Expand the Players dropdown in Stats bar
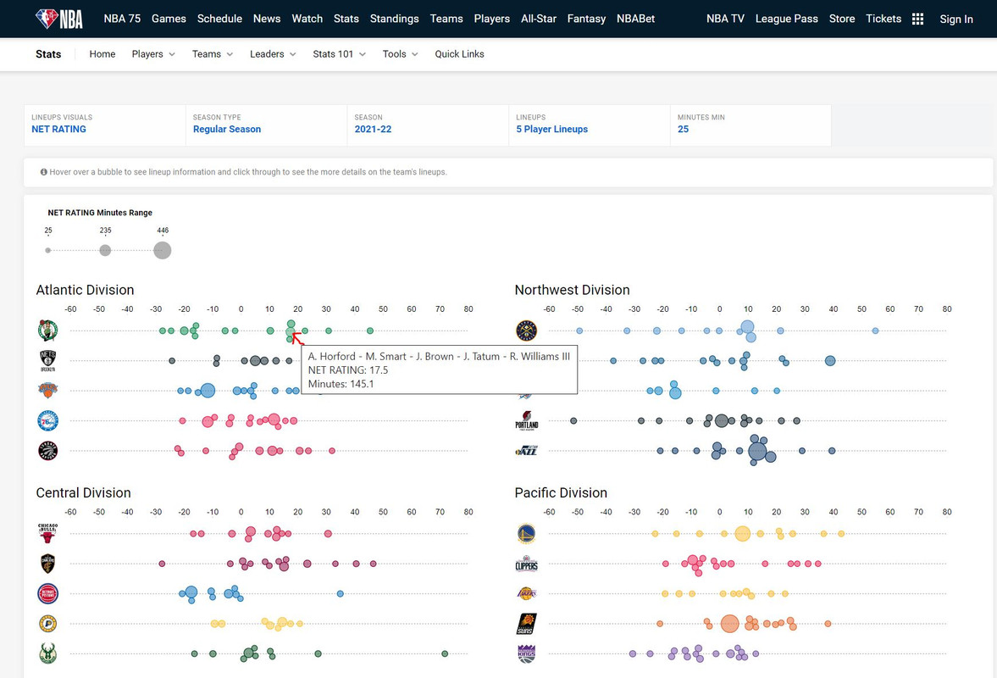The height and width of the screenshot is (678, 997). coord(153,54)
